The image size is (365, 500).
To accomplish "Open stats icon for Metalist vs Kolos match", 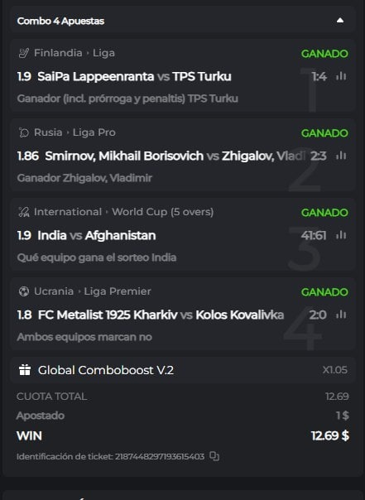I will [341, 315].
